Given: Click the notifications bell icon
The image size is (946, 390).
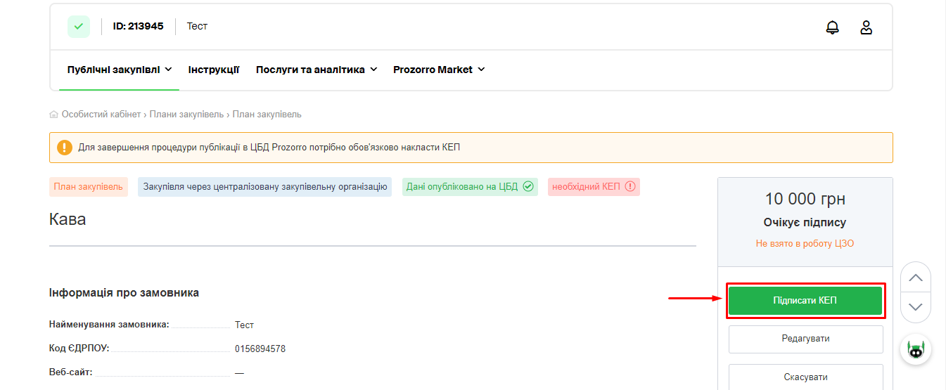Looking at the screenshot, I should (x=832, y=27).
